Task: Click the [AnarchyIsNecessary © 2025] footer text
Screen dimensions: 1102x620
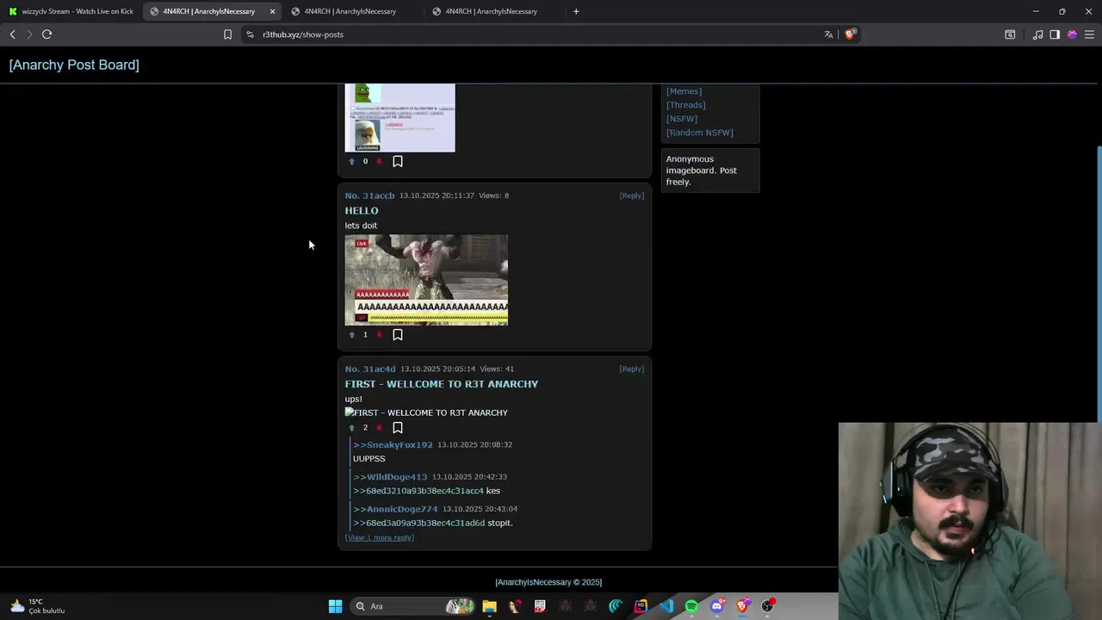Action: 548,582
